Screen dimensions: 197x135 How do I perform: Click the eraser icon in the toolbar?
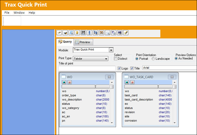pos(59,33)
